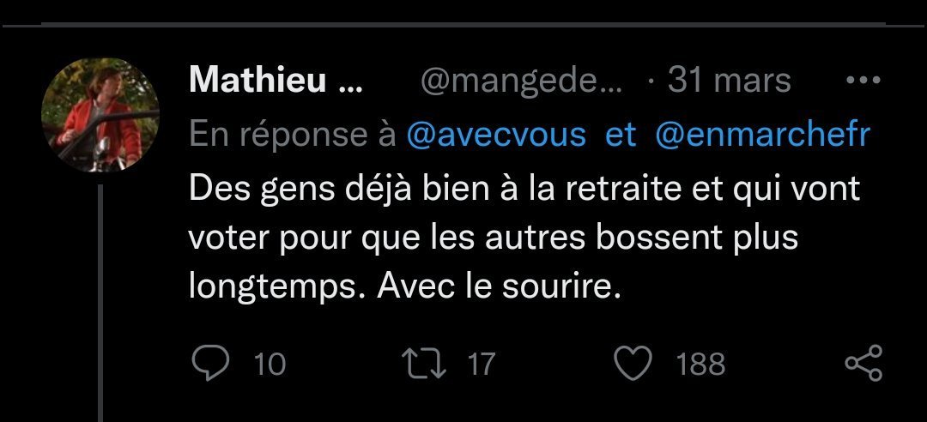Click the display name "Mathieu ..."
The width and height of the screenshot is (927, 422).
click(275, 81)
